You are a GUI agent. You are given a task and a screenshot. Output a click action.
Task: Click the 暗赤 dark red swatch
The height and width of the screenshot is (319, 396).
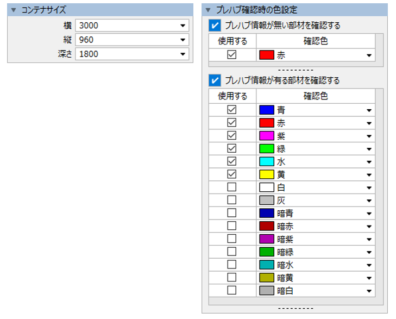266,226
